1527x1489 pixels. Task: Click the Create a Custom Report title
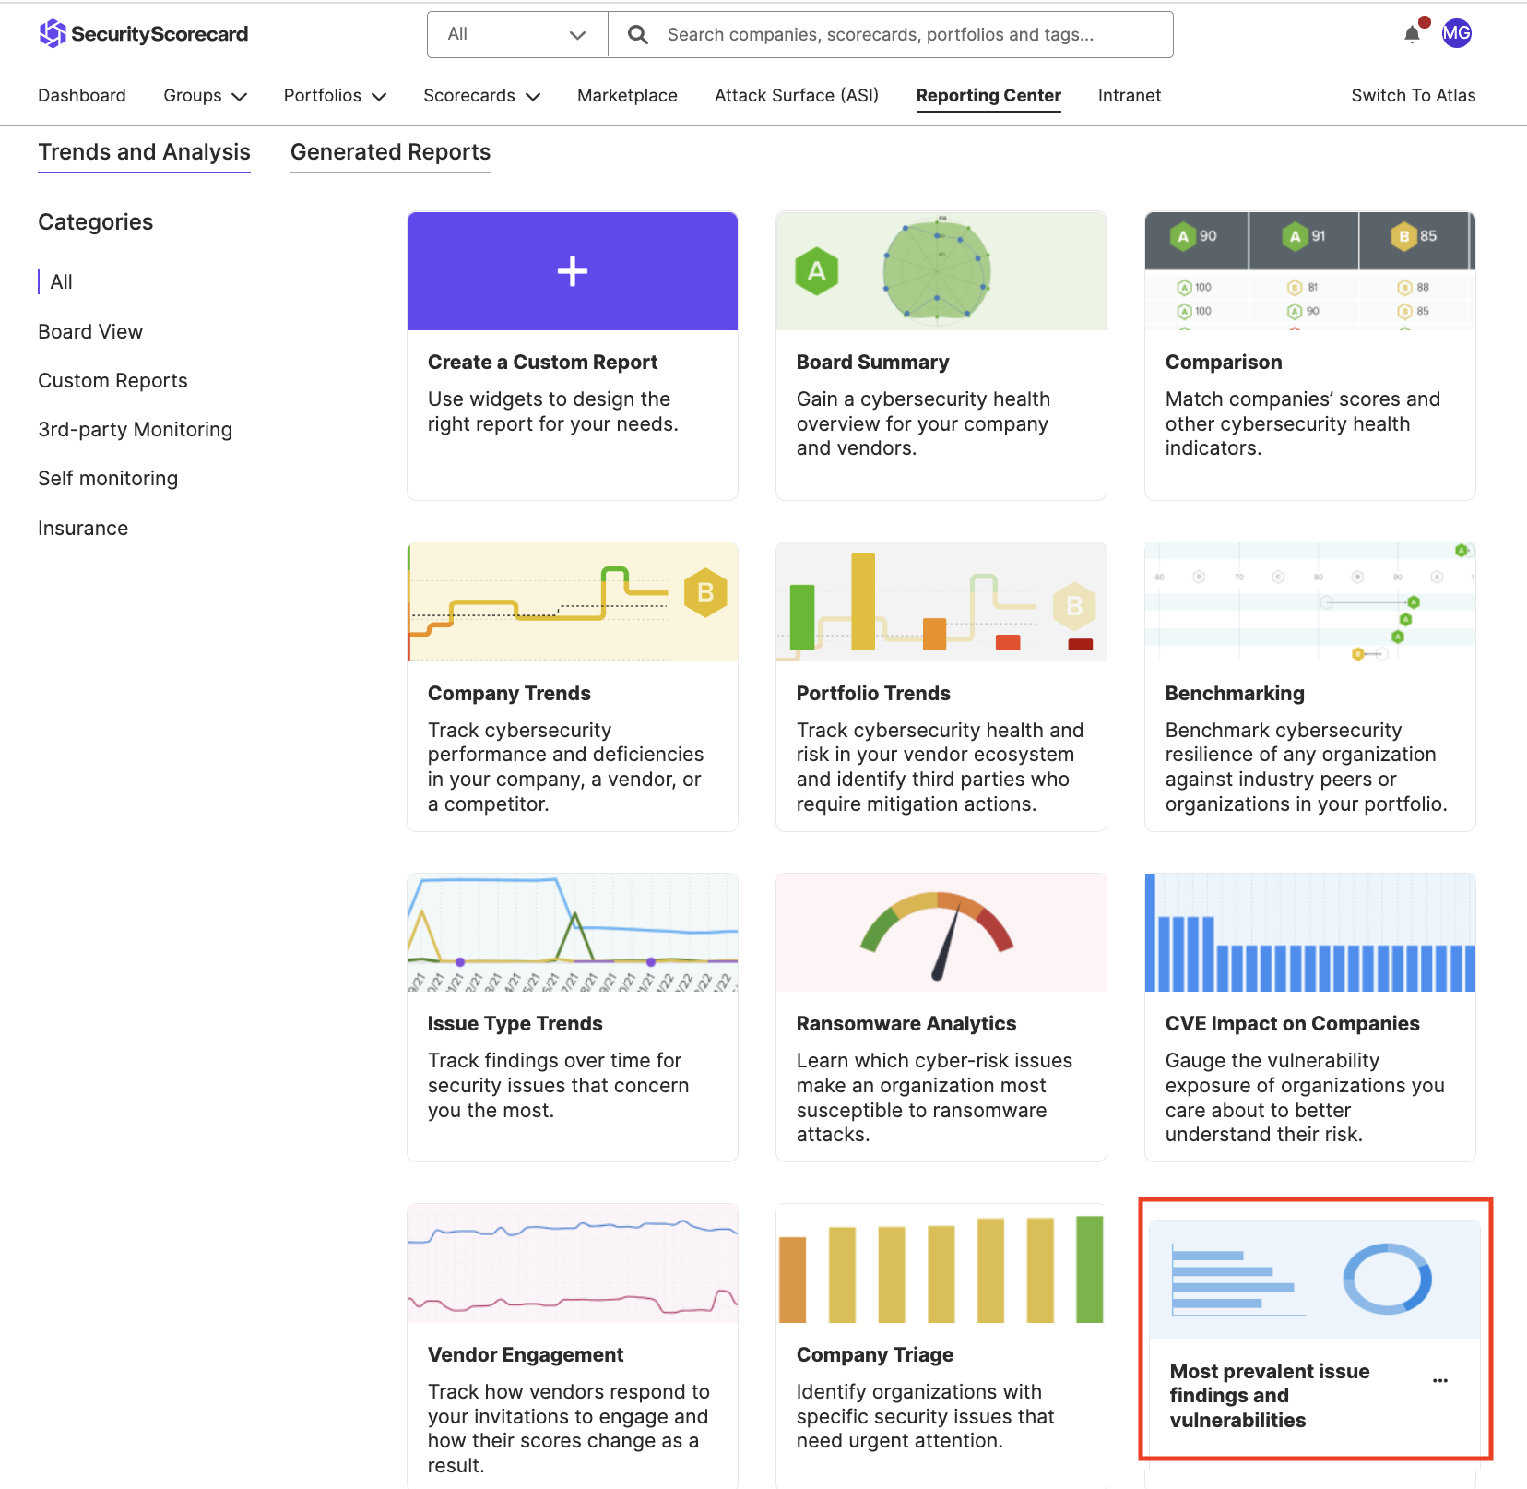tap(543, 363)
